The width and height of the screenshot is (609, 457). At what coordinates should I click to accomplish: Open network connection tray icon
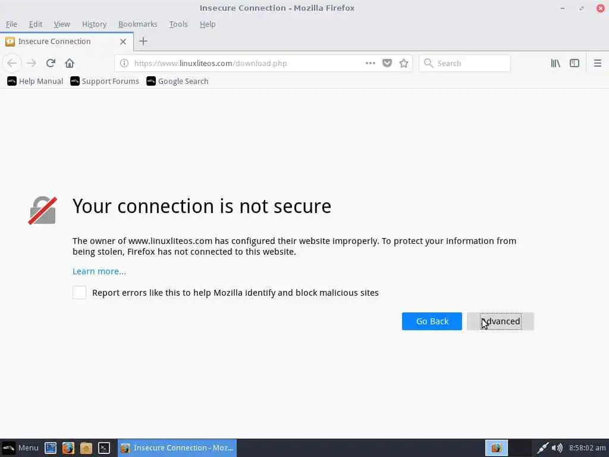pos(542,447)
